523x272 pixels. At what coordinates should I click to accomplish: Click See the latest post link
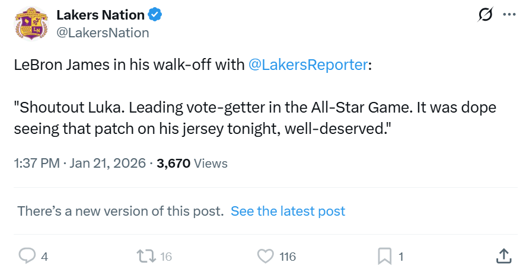tap(288, 211)
